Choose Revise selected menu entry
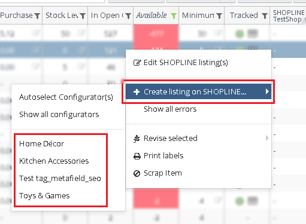This screenshot has height=224, width=306. pyautogui.click(x=198, y=138)
